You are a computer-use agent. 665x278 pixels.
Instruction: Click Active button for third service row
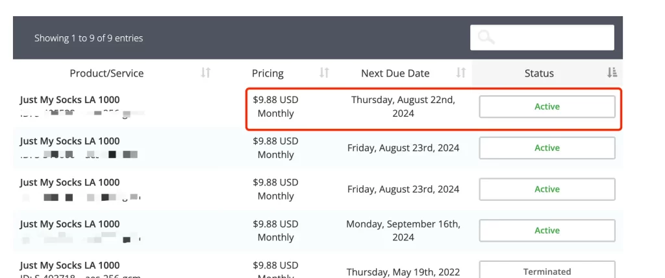coord(547,189)
